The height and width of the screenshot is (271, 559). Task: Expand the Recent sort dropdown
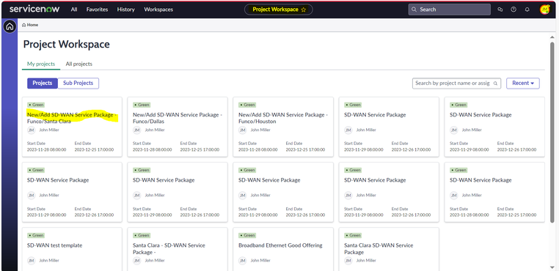pos(523,83)
